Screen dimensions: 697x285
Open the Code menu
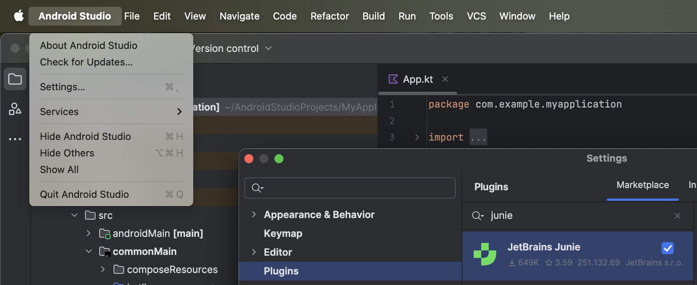pos(285,16)
